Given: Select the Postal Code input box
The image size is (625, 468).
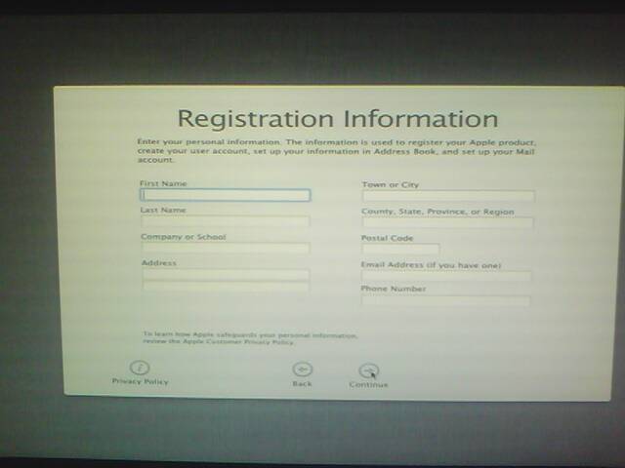Looking at the screenshot, I should 400,250.
